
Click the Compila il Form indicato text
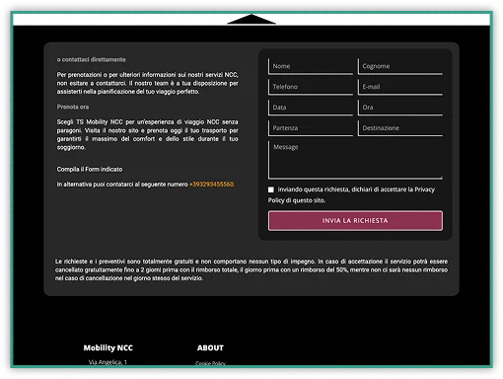(x=90, y=169)
